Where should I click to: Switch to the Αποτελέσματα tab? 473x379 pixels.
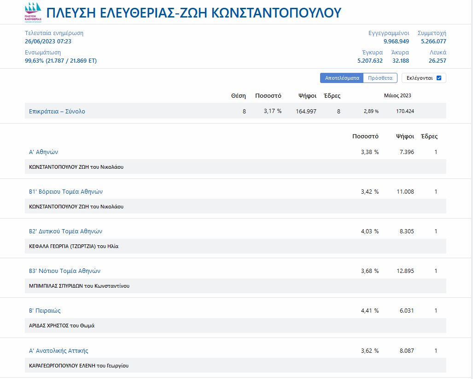342,78
